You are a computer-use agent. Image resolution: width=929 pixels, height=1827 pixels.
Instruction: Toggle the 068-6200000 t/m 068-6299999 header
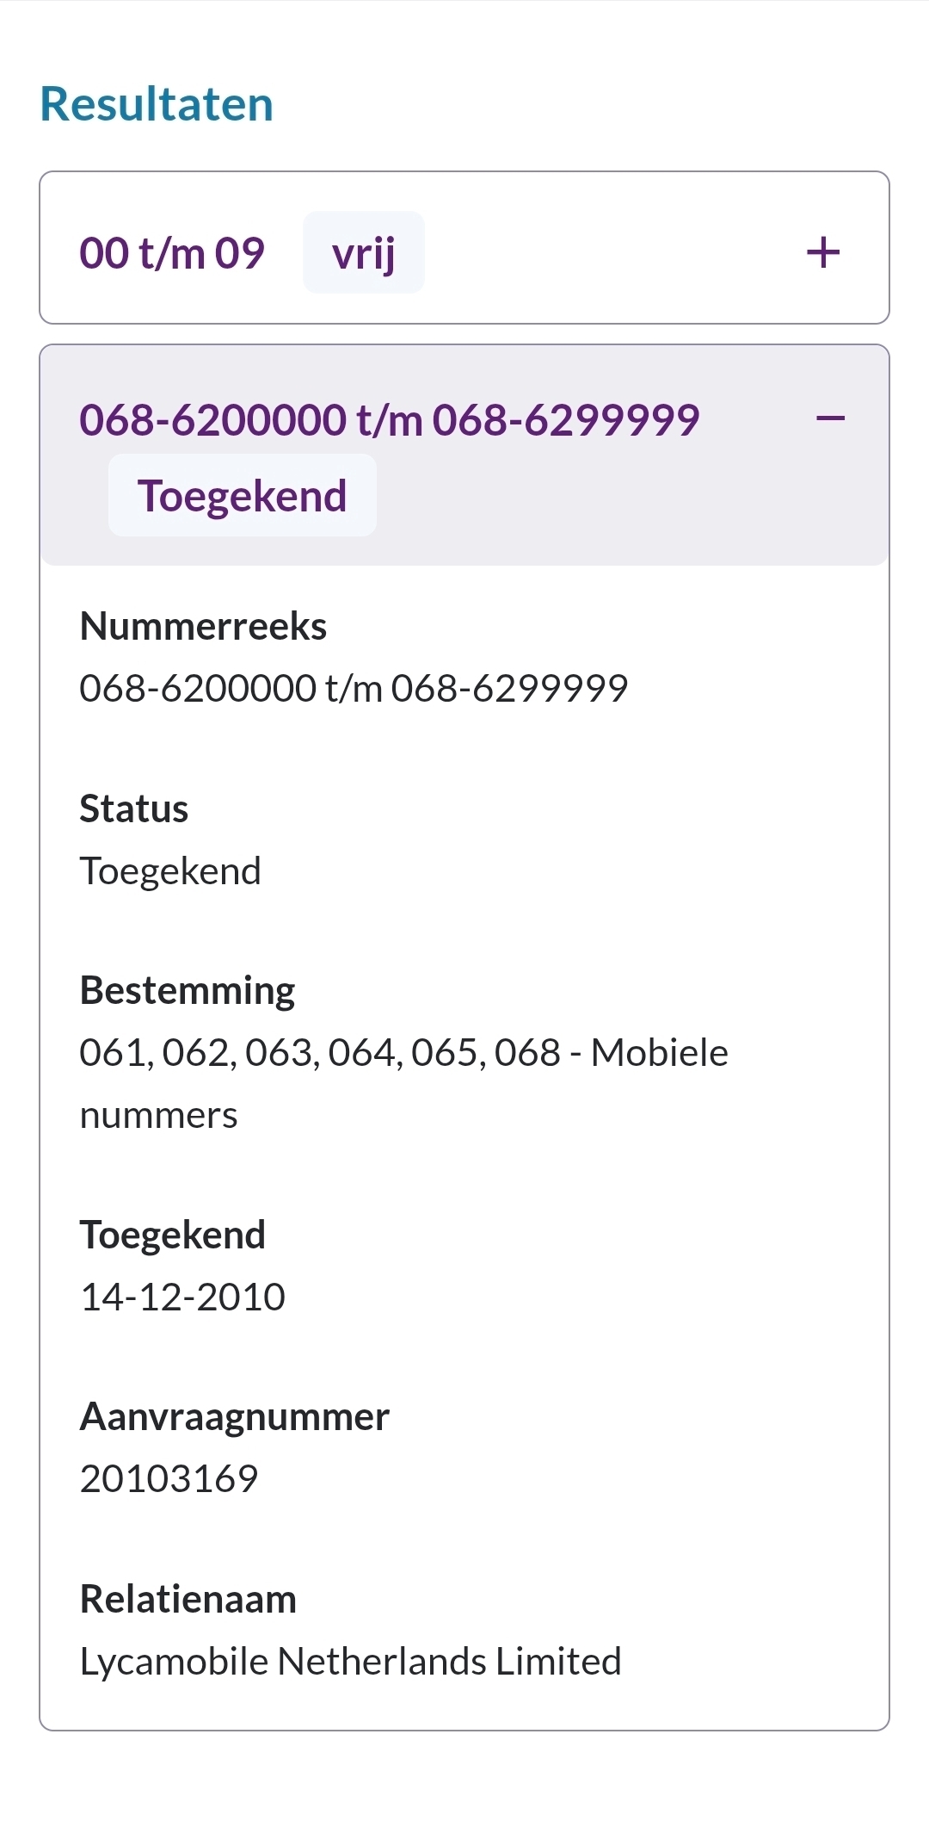coord(464,455)
